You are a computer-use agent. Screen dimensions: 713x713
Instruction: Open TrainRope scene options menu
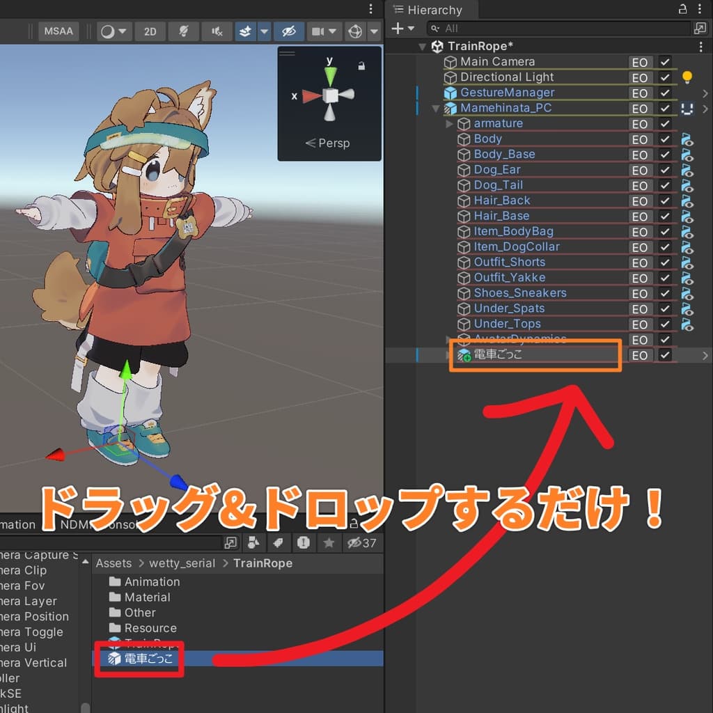pos(700,47)
